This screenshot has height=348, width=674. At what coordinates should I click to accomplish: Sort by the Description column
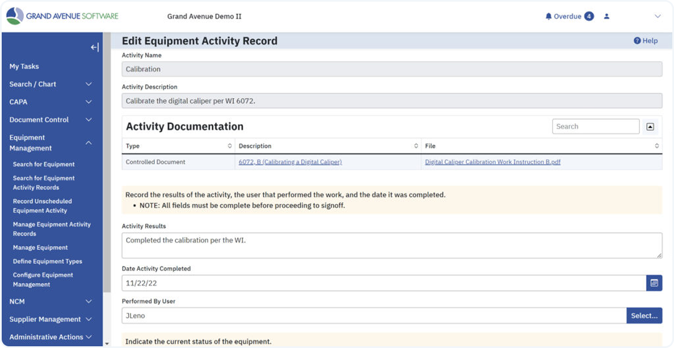point(328,146)
